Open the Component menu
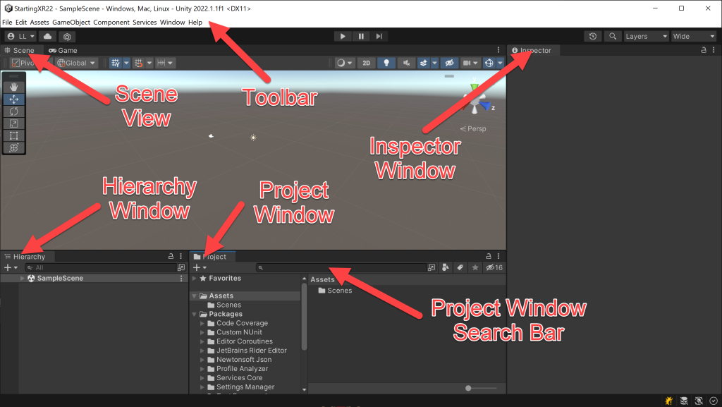Viewport: 722px width, 407px height. pyautogui.click(x=111, y=22)
